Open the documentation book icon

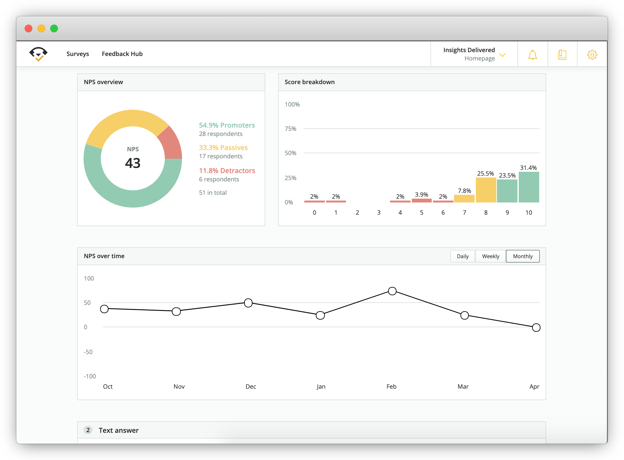coord(562,54)
